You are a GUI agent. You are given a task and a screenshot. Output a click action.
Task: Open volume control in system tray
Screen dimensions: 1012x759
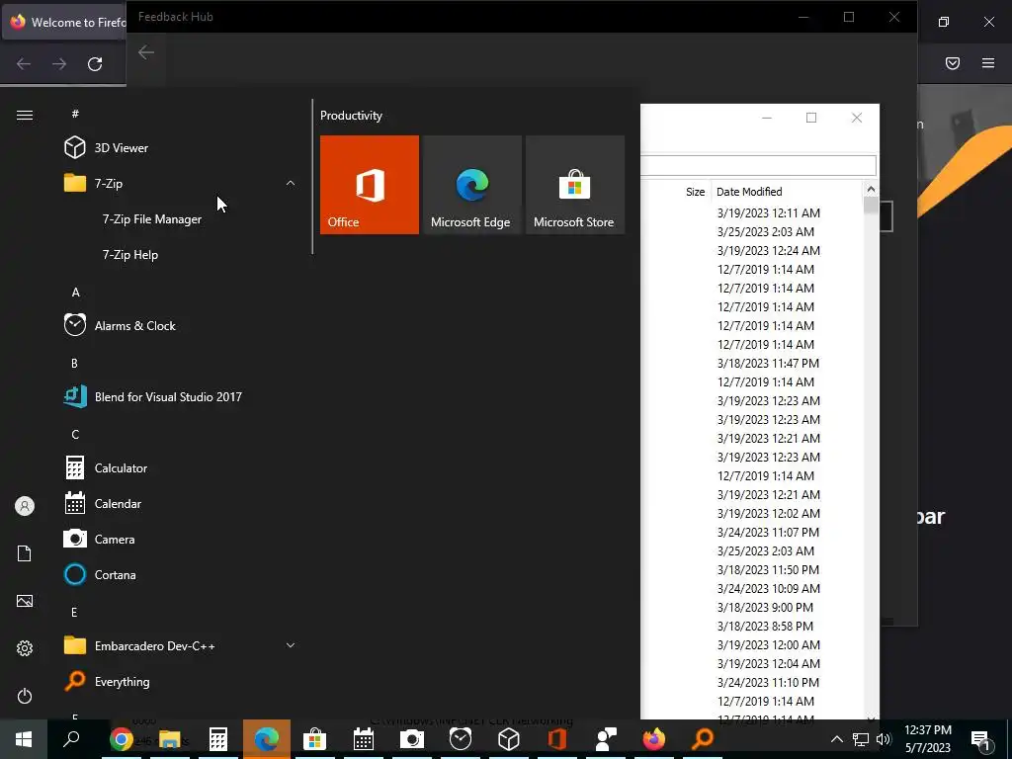884,739
